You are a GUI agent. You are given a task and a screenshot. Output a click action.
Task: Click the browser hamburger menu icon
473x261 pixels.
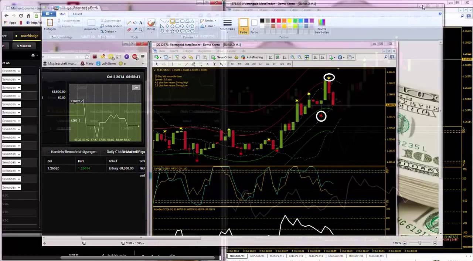143,57
